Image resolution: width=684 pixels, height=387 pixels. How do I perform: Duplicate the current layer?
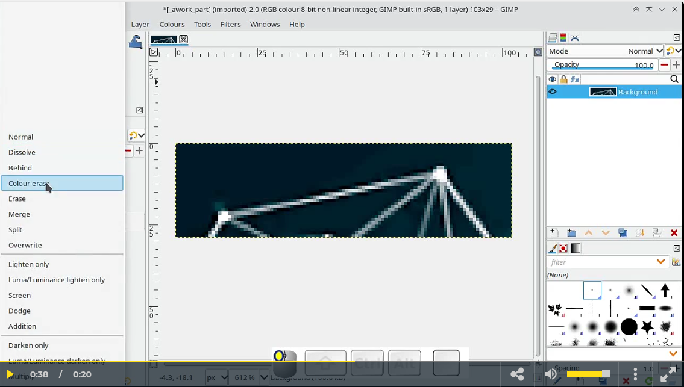pos(623,233)
